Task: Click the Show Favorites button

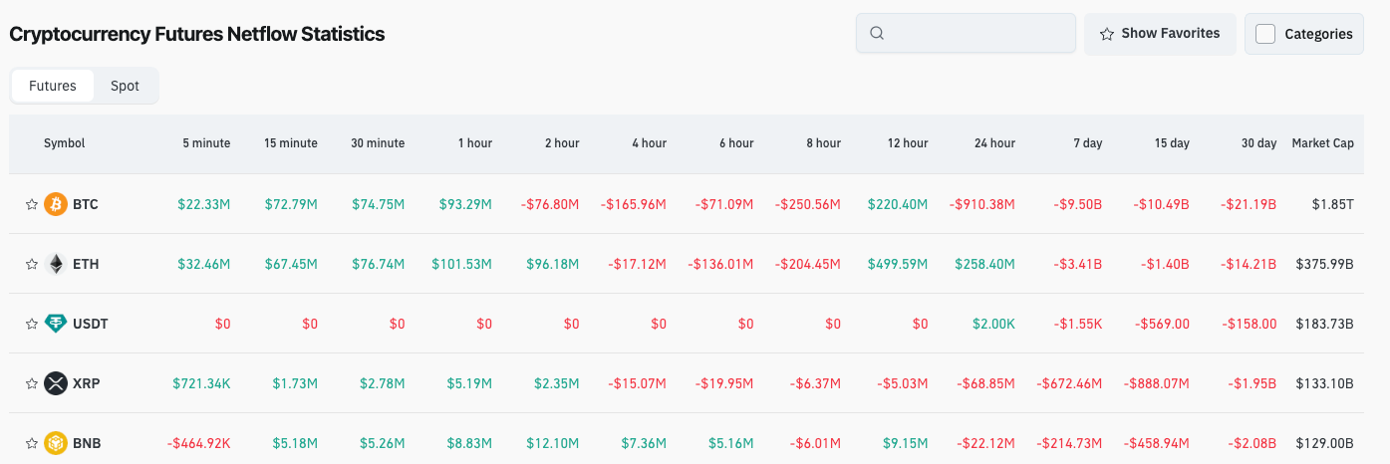Action: 1160,34
